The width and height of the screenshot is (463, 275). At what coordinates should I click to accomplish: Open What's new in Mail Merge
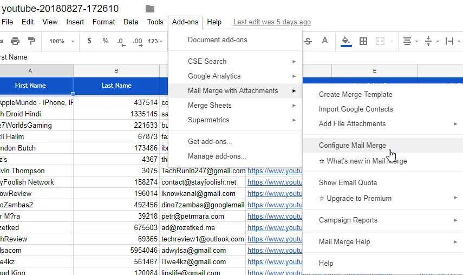coord(383,161)
